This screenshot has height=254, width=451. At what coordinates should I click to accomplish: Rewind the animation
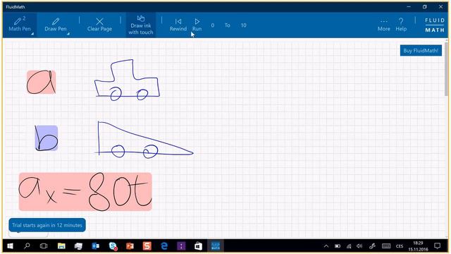pyautogui.click(x=178, y=25)
